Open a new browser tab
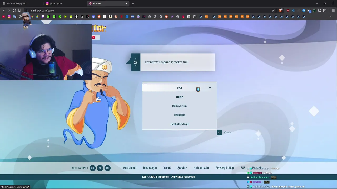Screen dimensions: 337x189 [133, 3]
